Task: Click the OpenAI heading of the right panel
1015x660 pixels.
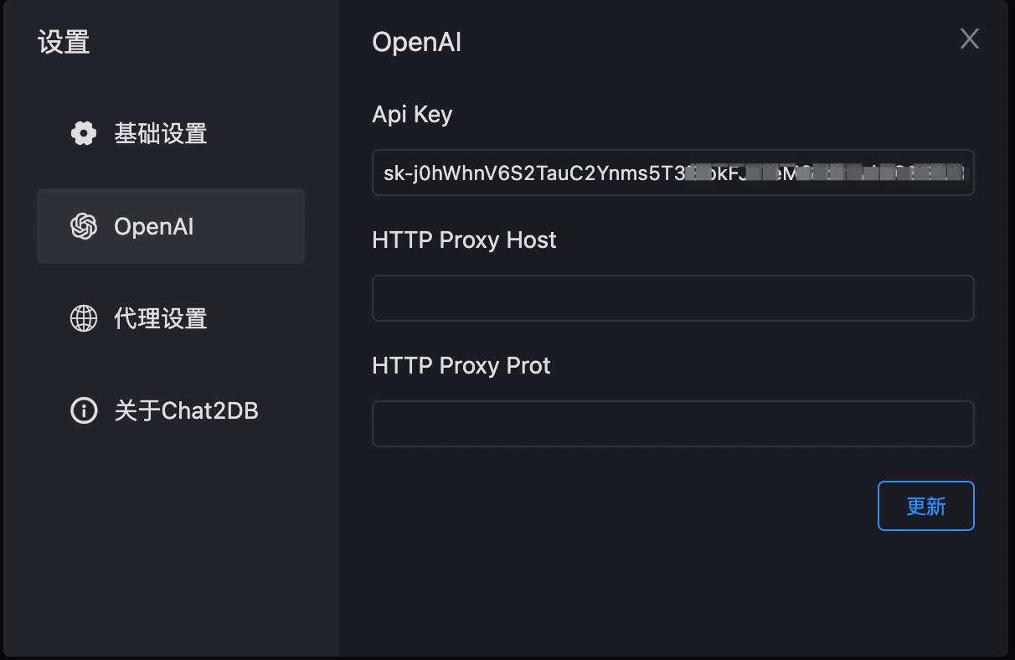Action: 416,42
